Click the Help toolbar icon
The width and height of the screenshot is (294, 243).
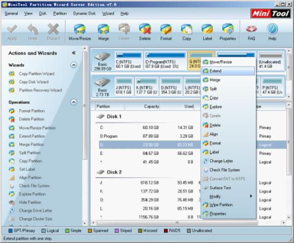[x=273, y=32]
